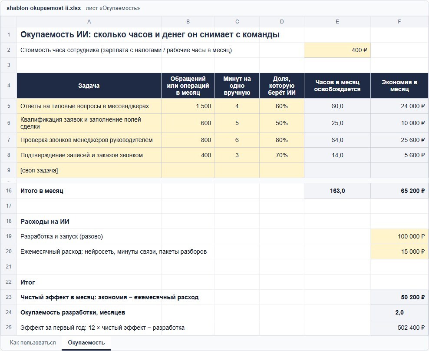Viewport: 429px width, 351px height.
Task: Select the first-year effect 502 400 ₽ cell
Action: 399,328
